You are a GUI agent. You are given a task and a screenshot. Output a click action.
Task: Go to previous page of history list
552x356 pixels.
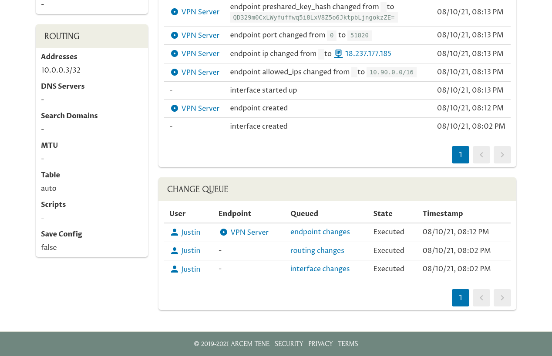point(481,155)
